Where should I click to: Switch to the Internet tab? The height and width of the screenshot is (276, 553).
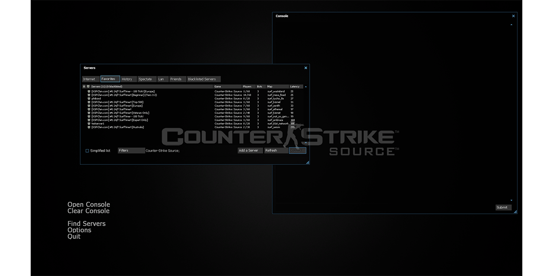point(91,79)
